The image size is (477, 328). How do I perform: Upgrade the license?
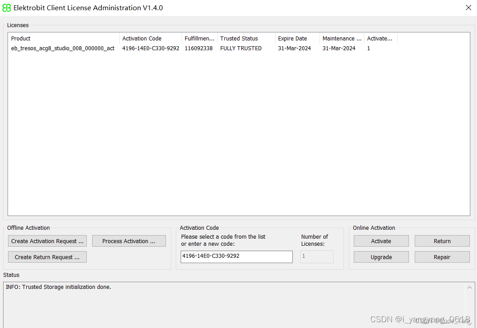[381, 257]
